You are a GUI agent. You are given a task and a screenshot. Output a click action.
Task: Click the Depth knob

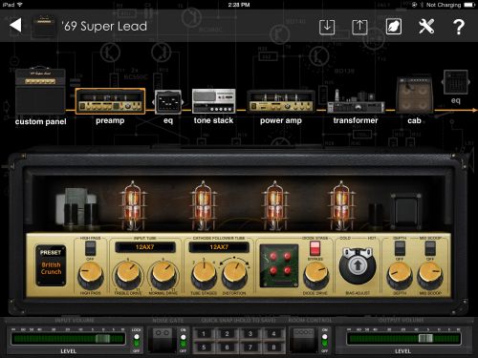[400, 276]
